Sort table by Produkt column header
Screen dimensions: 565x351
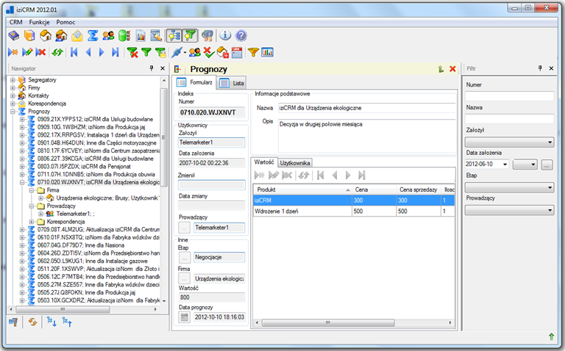302,189
